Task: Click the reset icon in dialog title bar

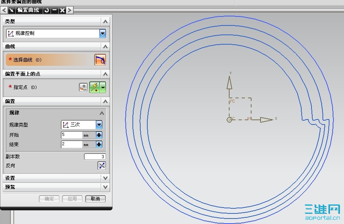Action: click(x=47, y=10)
